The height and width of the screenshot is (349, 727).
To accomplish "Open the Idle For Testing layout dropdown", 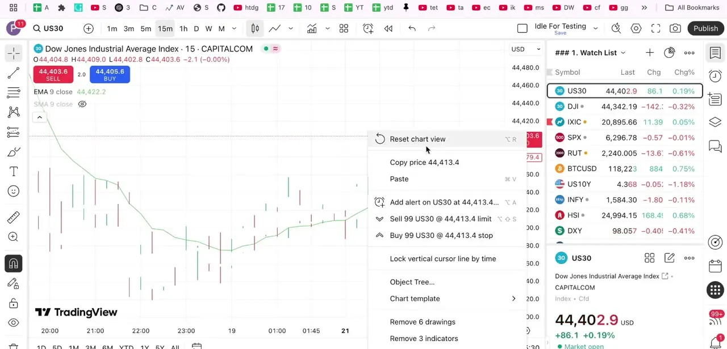I will [x=596, y=28].
